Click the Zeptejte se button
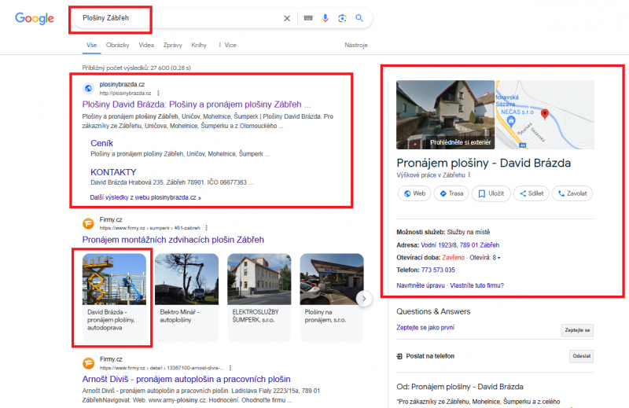The width and height of the screenshot is (629, 408). [577, 330]
